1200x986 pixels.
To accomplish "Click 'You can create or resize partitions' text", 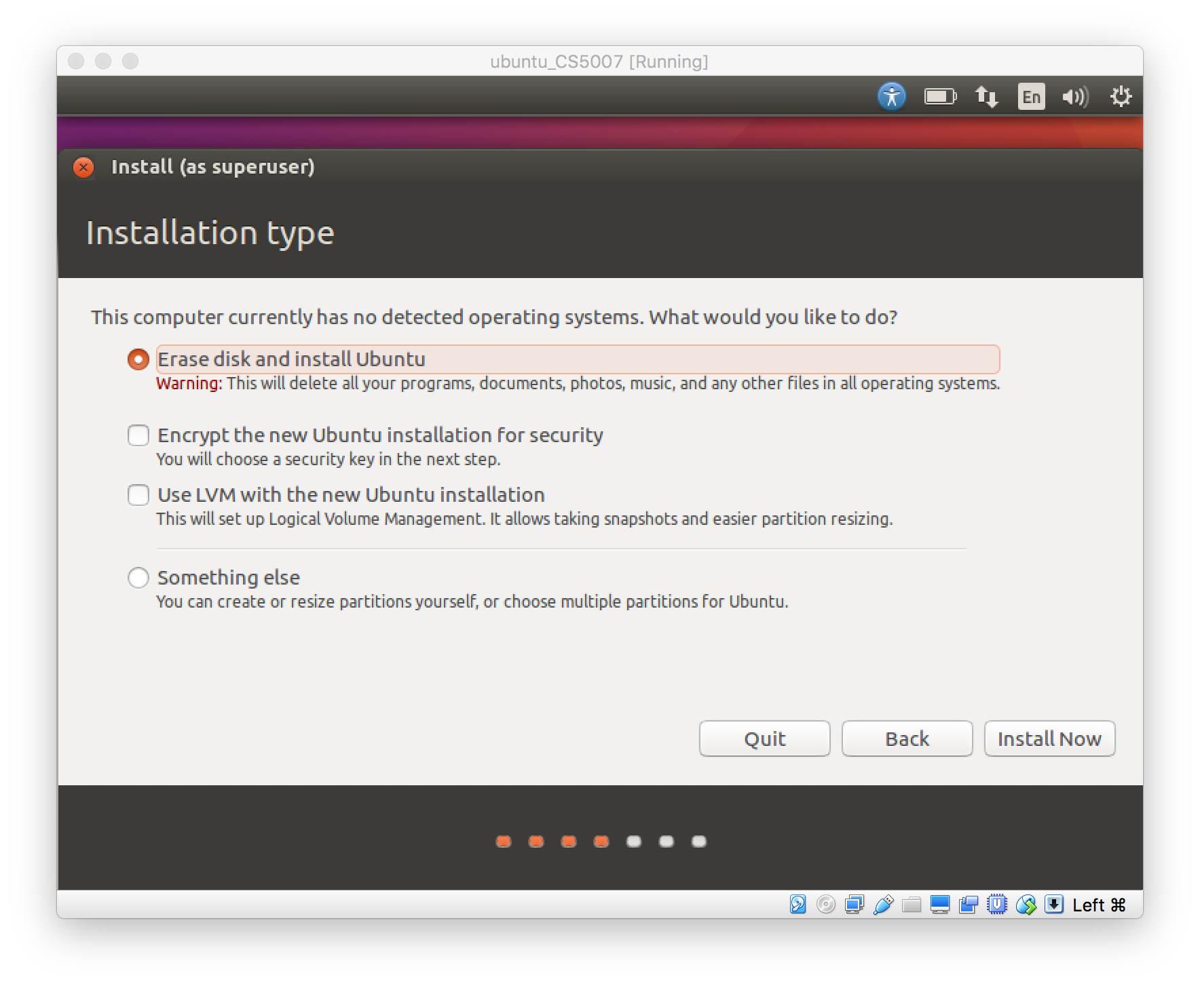I will point(472,602).
